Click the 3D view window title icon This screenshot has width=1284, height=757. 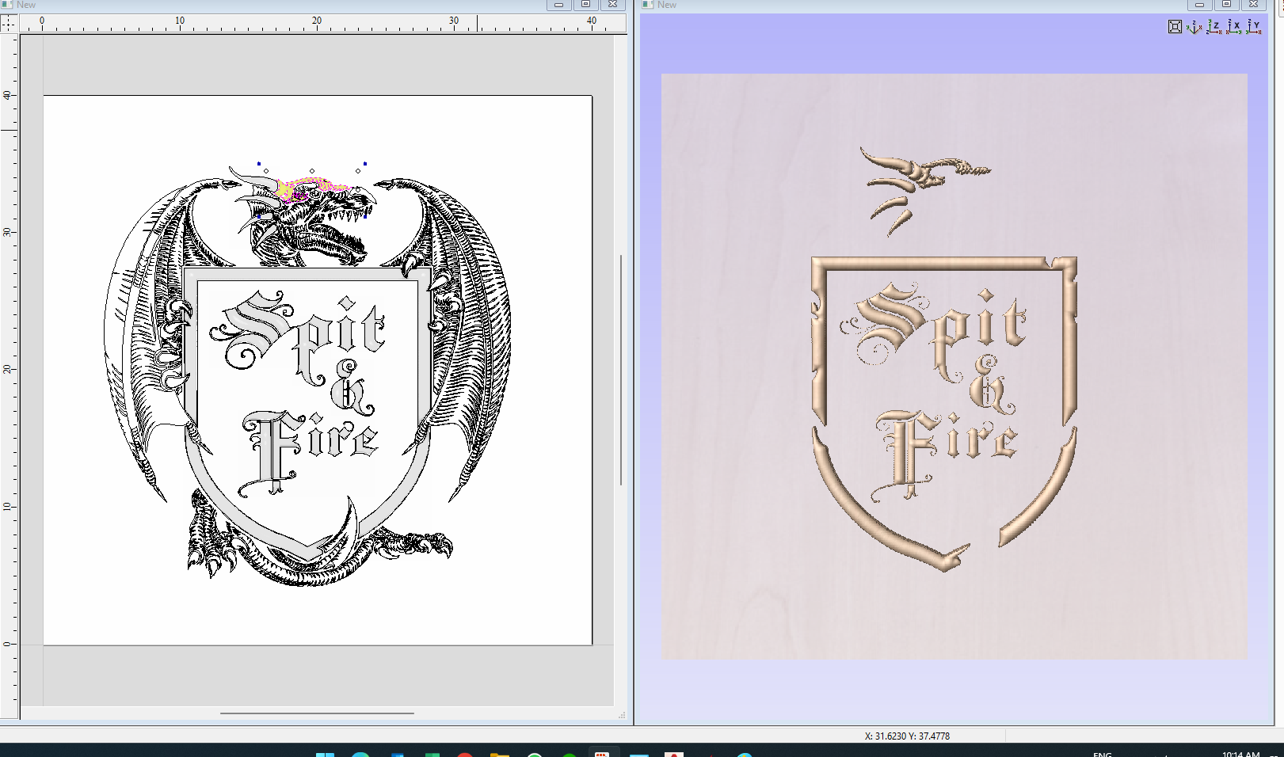[x=647, y=5]
